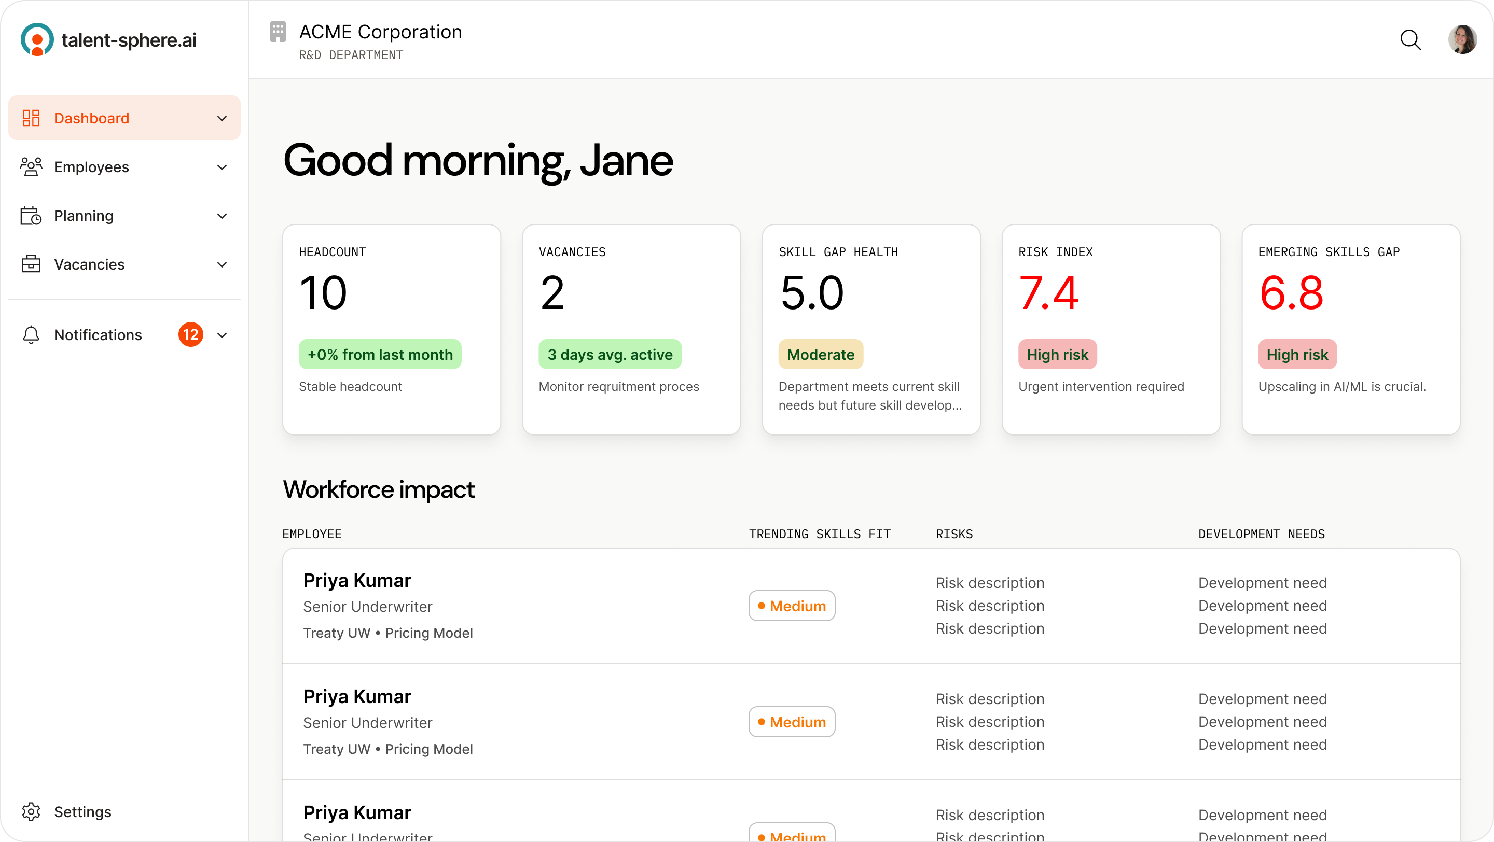
Task: Click the talent-sphere.ai logo icon
Action: (37, 39)
